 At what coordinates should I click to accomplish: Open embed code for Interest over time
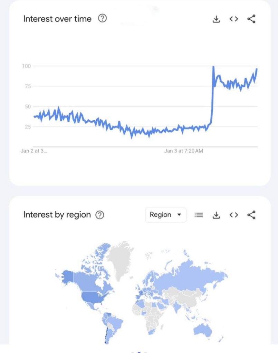234,19
